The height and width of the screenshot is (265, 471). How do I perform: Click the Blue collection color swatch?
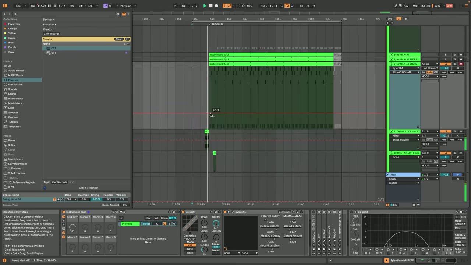pos(5,43)
